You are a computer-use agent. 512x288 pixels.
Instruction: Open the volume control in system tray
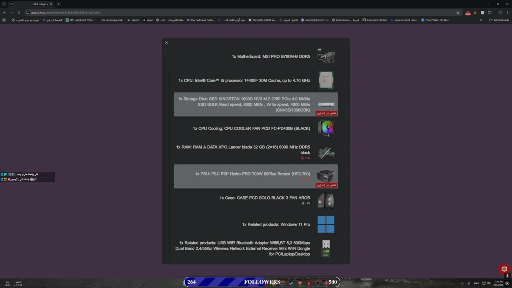pos(489,283)
